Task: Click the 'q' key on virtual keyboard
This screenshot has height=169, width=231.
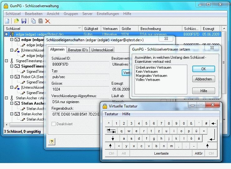Action: pyautogui.click(x=121, y=131)
